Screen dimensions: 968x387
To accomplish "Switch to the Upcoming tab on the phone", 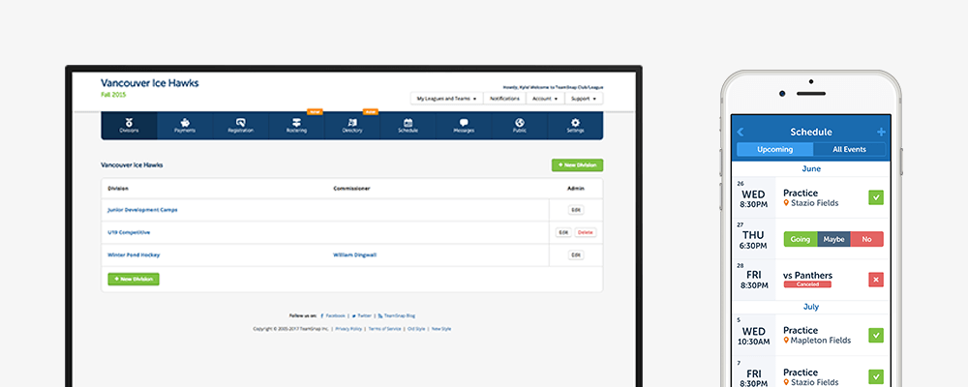I will [x=774, y=149].
